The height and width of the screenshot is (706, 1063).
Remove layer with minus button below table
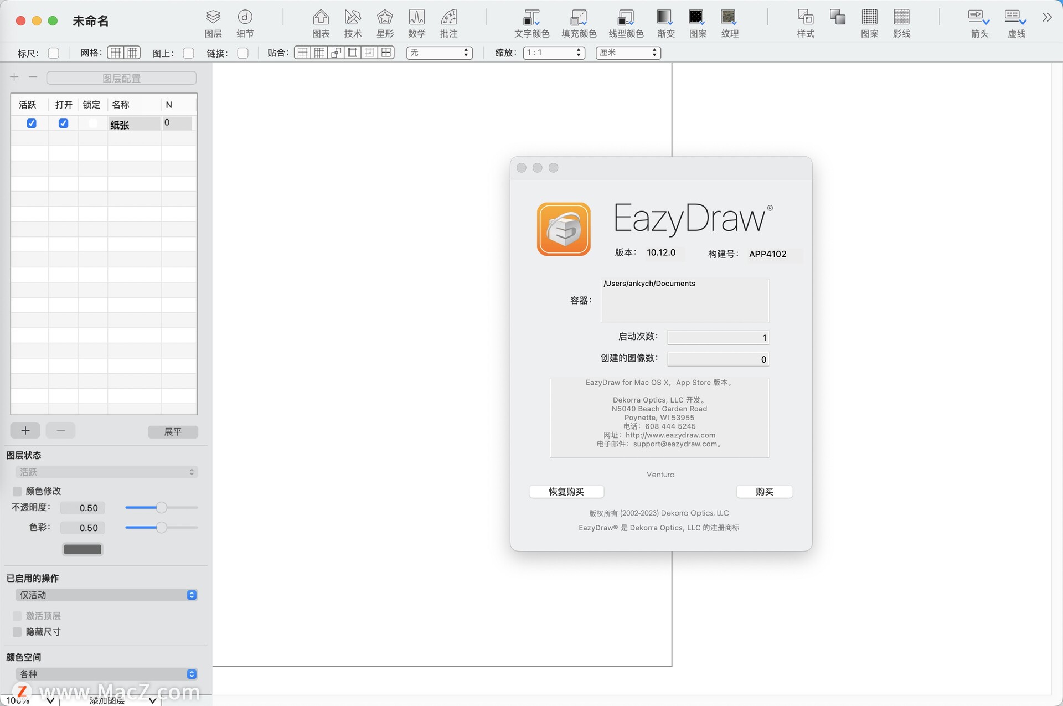tap(61, 430)
